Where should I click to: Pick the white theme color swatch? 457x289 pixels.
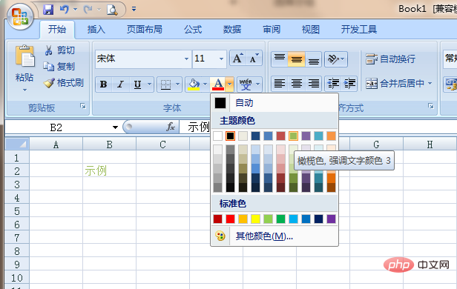(x=217, y=136)
